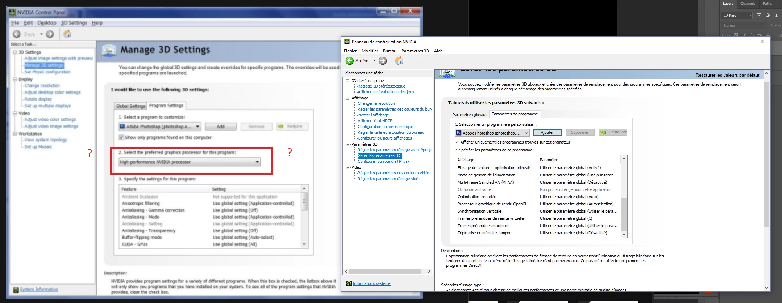Image resolution: width=782 pixels, height=303 pixels.
Task: Filter layers by adjustment layers icon in Photoshop
Action: pos(768,16)
